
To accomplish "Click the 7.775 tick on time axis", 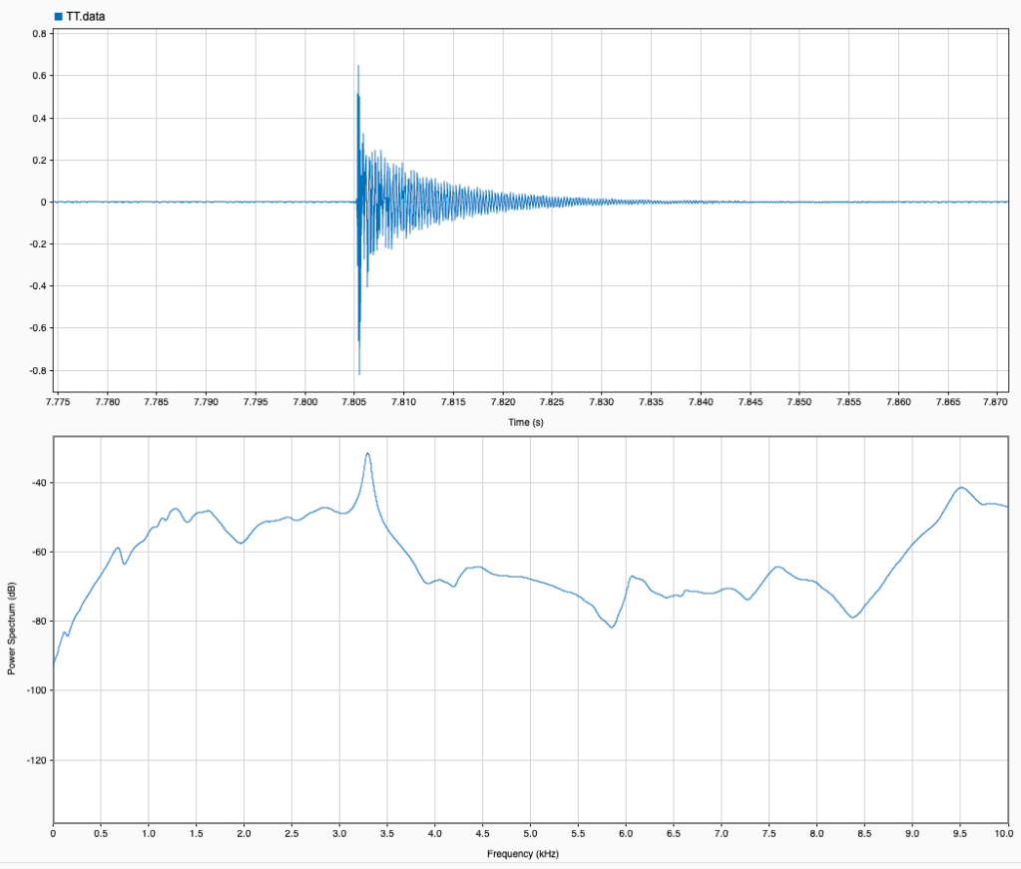I will coord(59,401).
